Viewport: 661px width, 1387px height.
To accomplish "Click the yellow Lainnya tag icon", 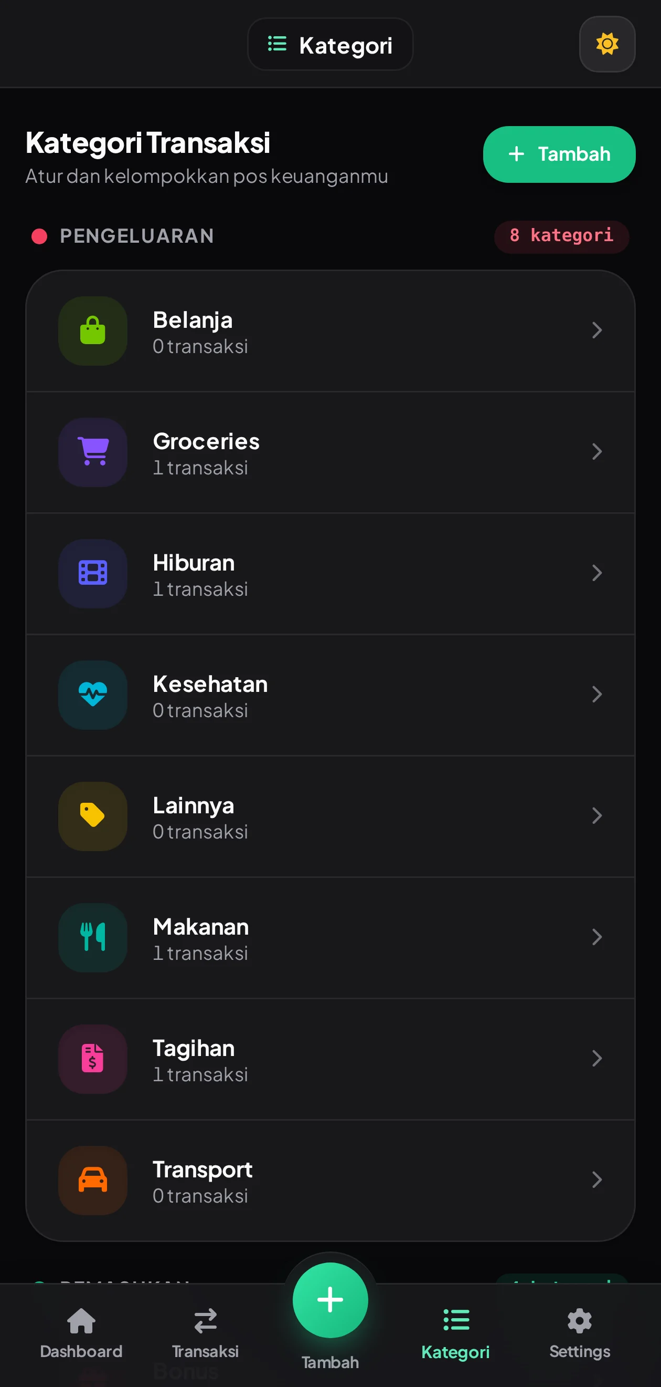I will [93, 816].
